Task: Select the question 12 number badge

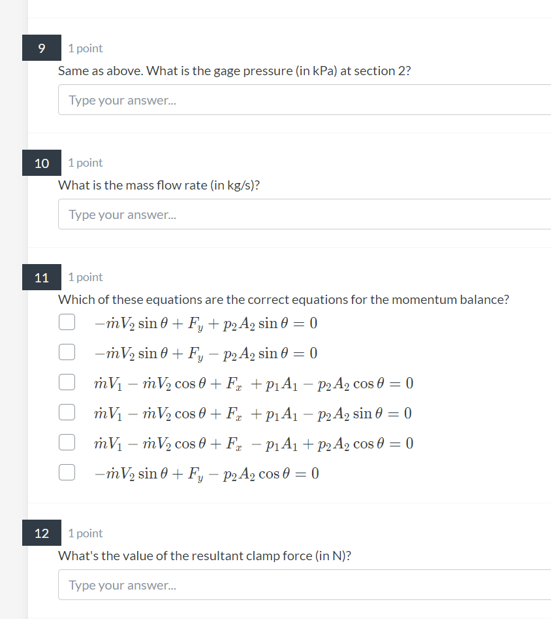Action: (x=42, y=533)
